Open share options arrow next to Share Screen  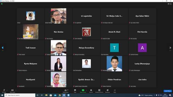(86, 90)
